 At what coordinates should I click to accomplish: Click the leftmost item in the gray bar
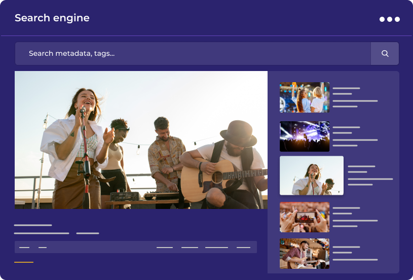coord(24,248)
